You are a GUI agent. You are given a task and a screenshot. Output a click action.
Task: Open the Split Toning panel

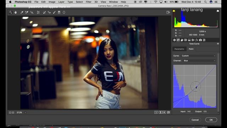pos(189,40)
